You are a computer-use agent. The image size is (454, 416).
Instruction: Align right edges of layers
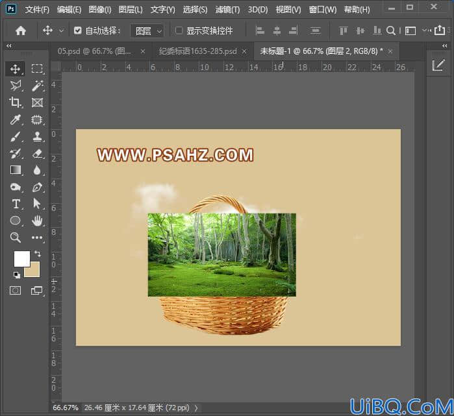click(x=294, y=31)
